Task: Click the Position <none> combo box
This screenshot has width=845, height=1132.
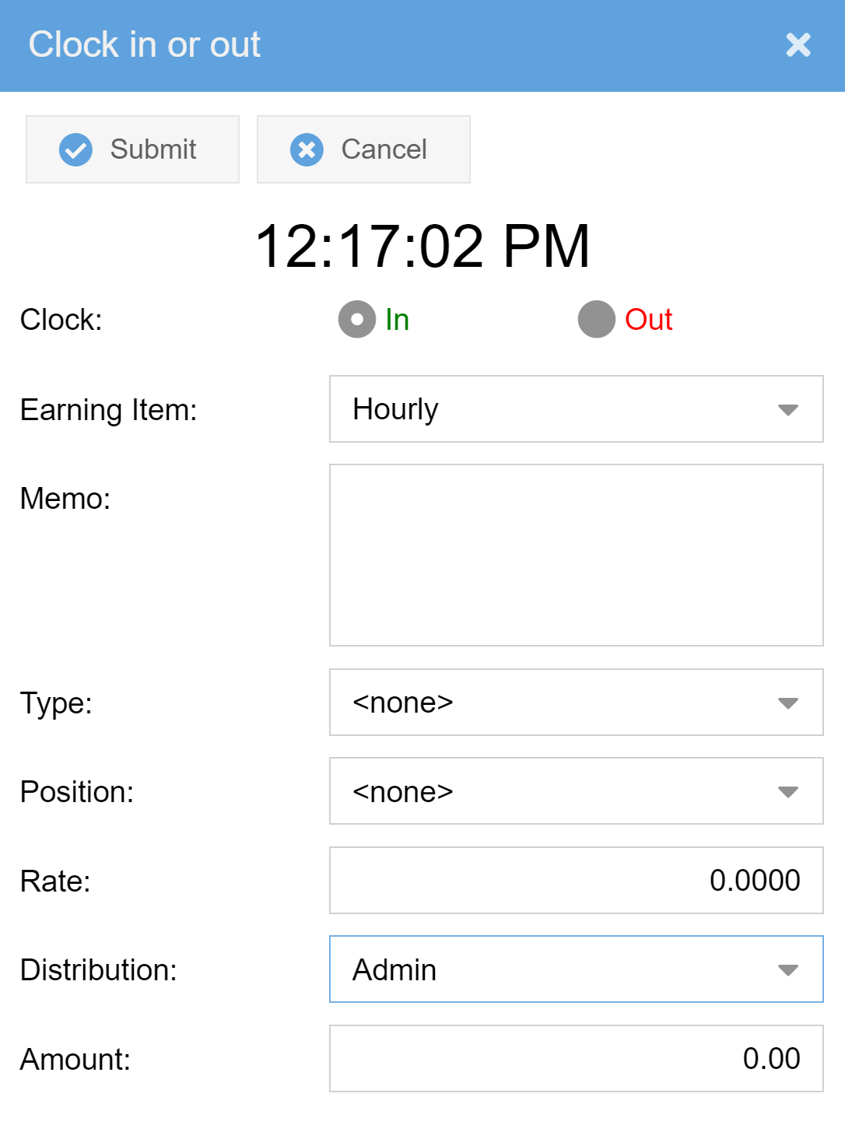Action: point(545,792)
